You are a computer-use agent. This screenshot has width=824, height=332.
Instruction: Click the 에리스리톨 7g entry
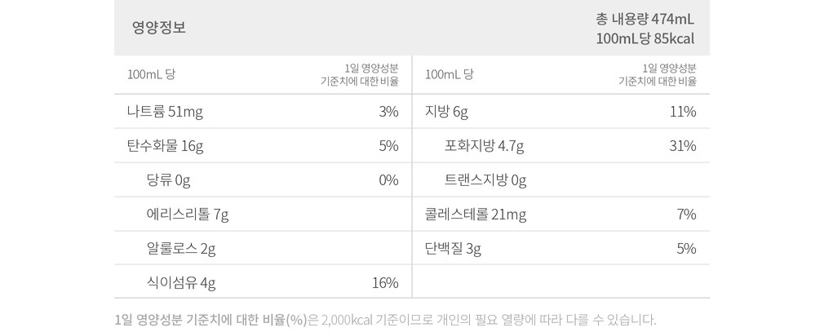click(187, 215)
